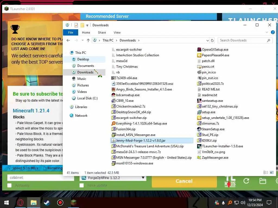The height and width of the screenshot is (208, 278).
Task: Open recent locations dropdown arrow
Action: tap(83, 40)
